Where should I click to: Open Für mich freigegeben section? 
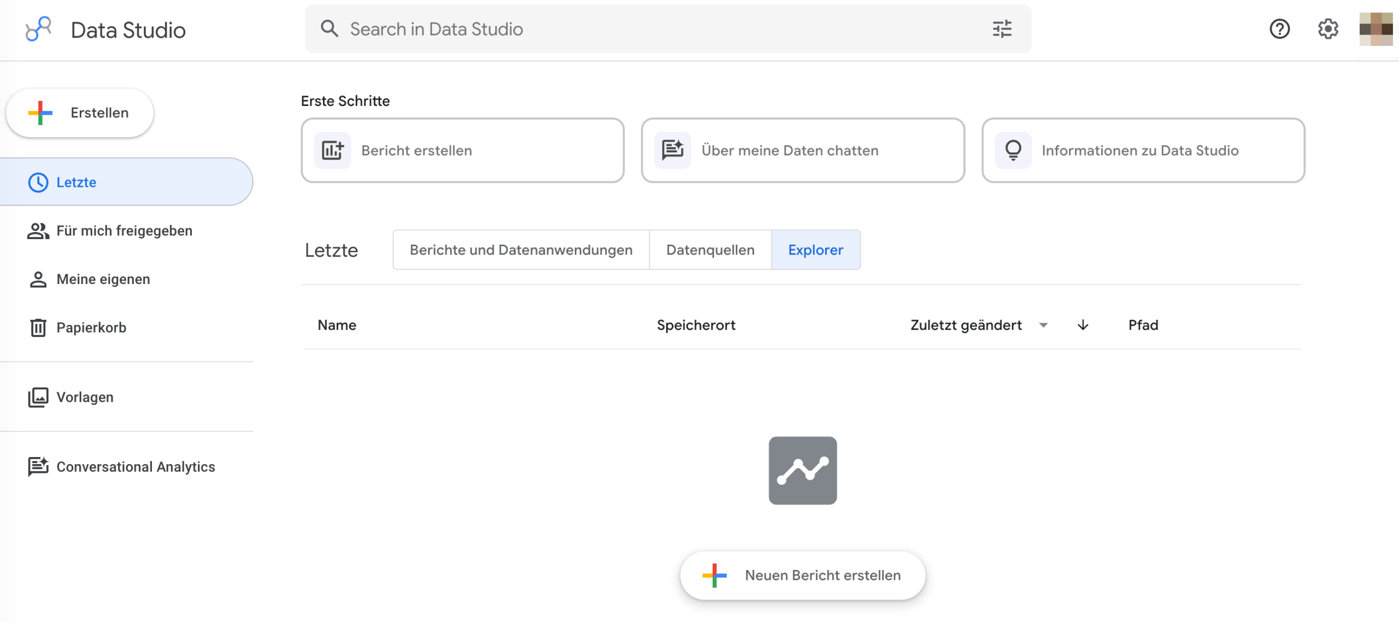point(126,231)
